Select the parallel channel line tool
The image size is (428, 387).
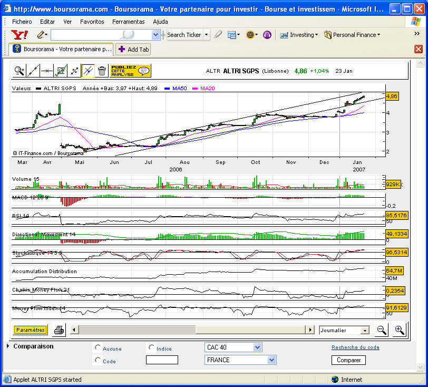click(x=88, y=71)
